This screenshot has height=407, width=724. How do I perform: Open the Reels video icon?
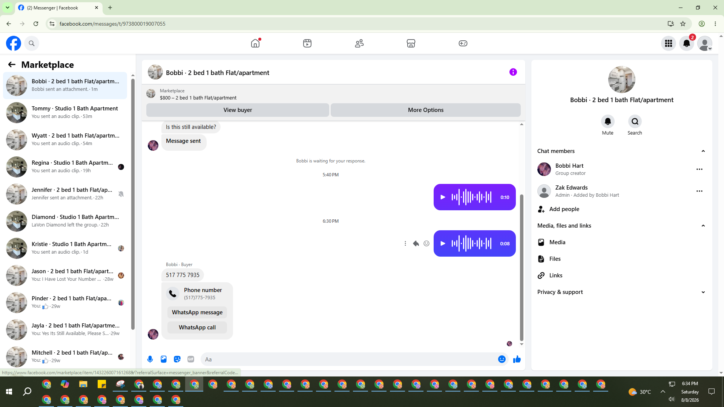[x=307, y=43]
